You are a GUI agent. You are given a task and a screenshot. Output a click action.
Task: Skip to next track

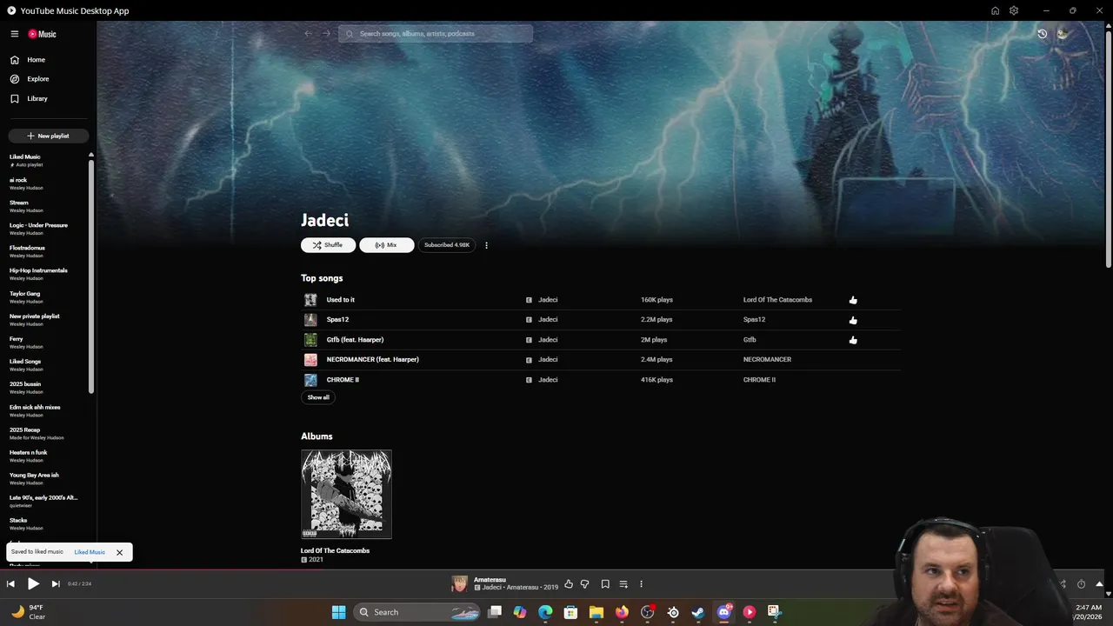click(x=56, y=584)
